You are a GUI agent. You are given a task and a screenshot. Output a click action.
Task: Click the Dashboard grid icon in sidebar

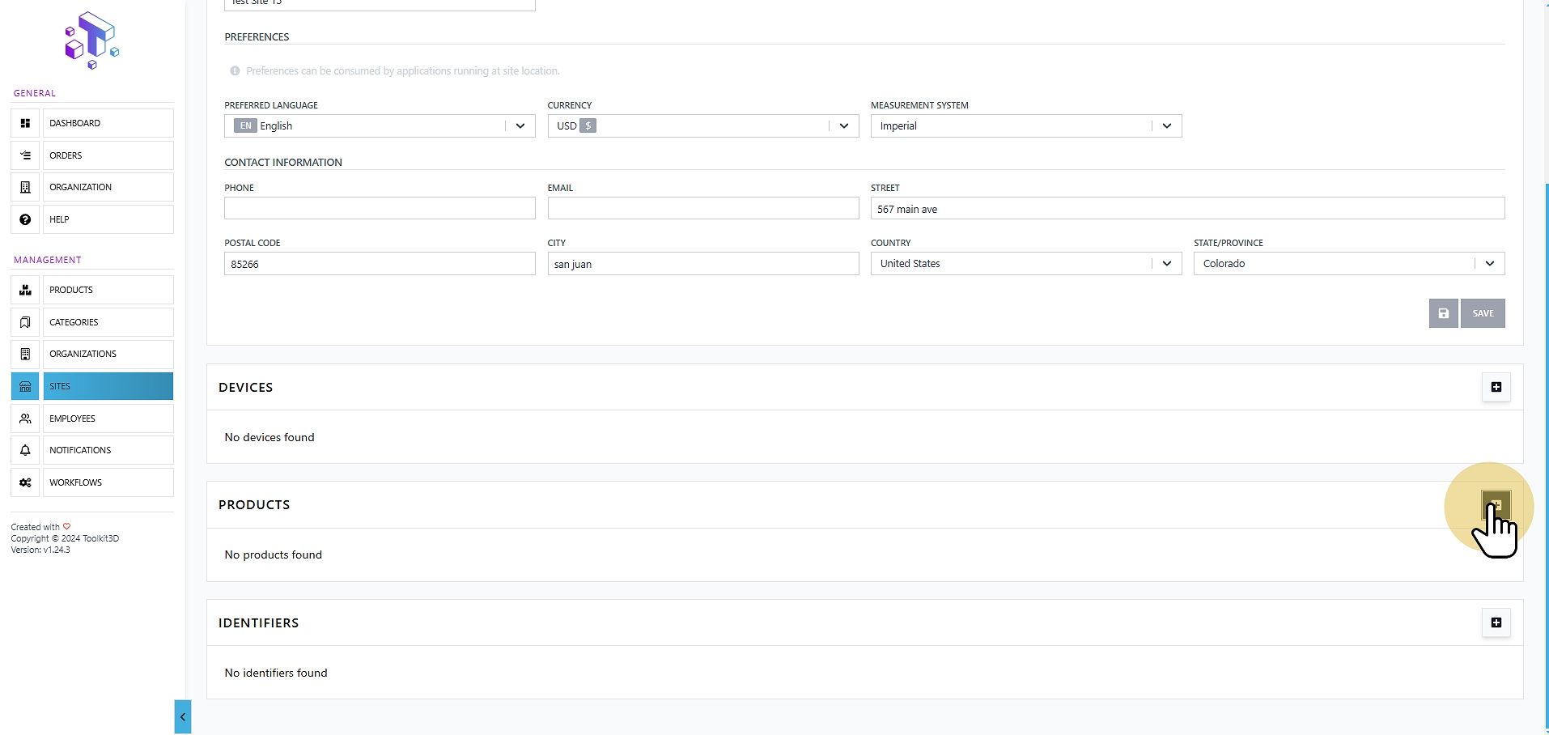pos(25,123)
